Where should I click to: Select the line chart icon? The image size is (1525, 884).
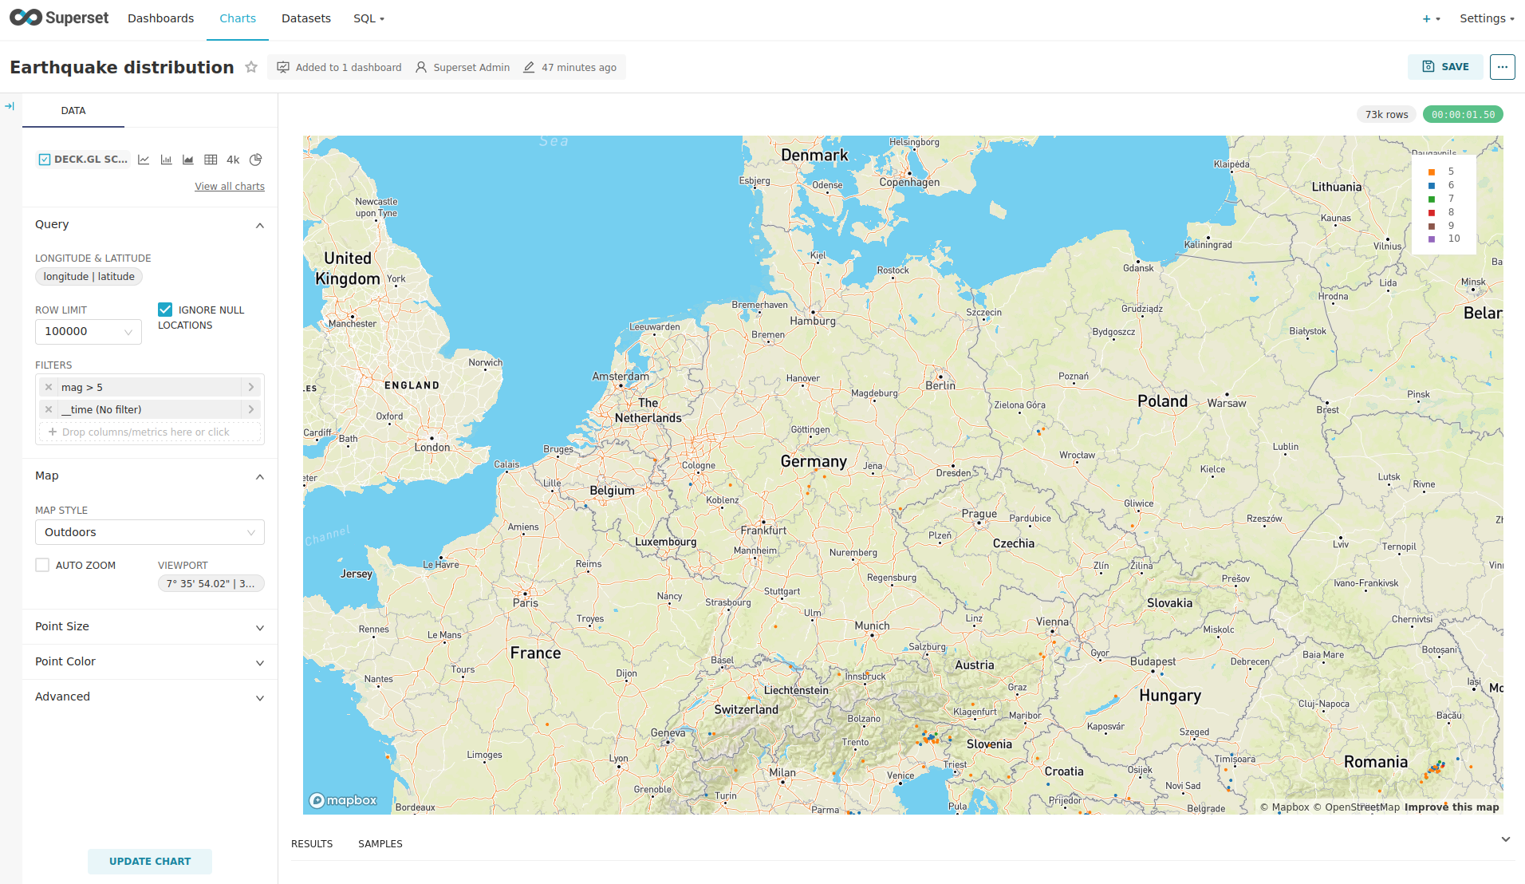tap(144, 160)
